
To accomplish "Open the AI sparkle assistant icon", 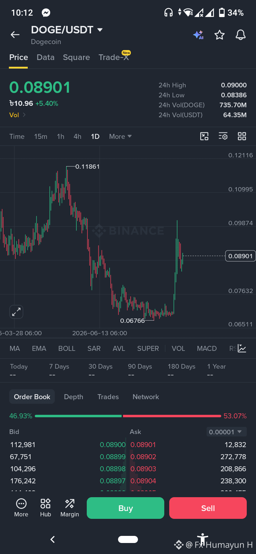I will click(198, 35).
